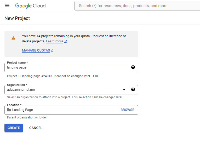The height and width of the screenshot is (148, 200).
Task: Open the MANAGE QUOTAS link
Action: 36,50
